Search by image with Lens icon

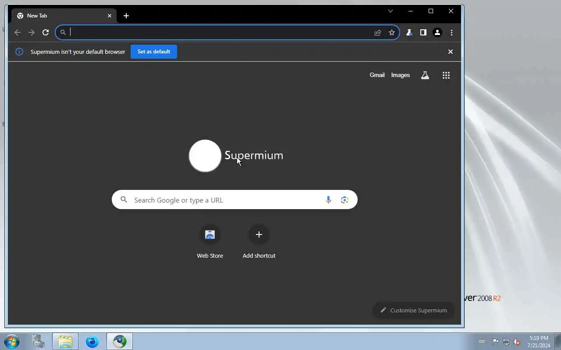pyautogui.click(x=344, y=200)
